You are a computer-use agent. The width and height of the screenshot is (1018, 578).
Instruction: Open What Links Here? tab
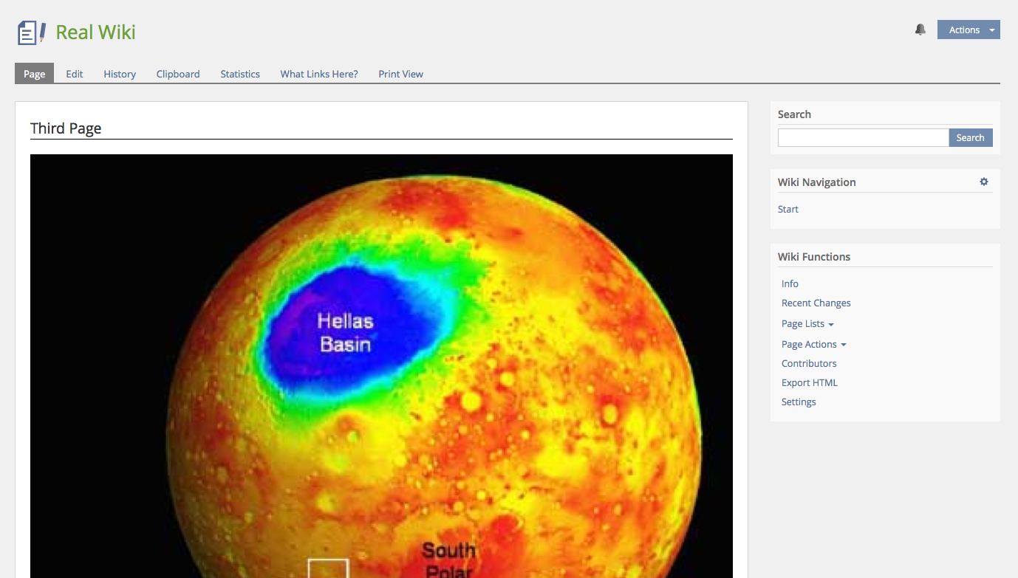pyautogui.click(x=319, y=74)
